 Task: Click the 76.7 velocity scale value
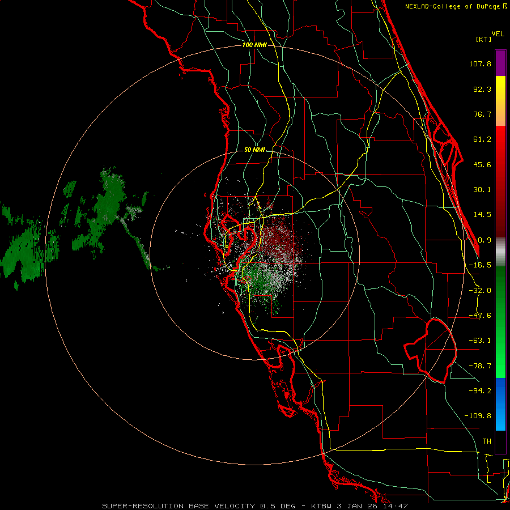[x=482, y=114]
